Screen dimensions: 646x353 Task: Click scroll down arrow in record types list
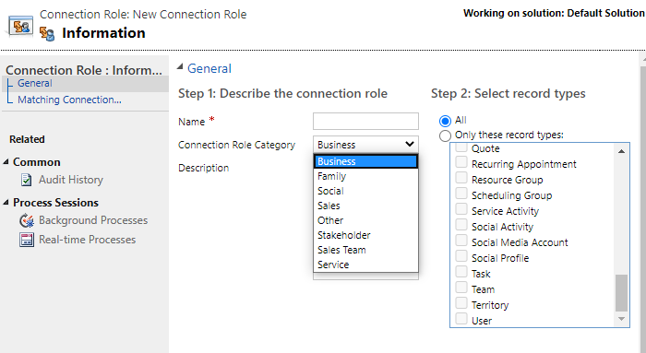pos(621,319)
